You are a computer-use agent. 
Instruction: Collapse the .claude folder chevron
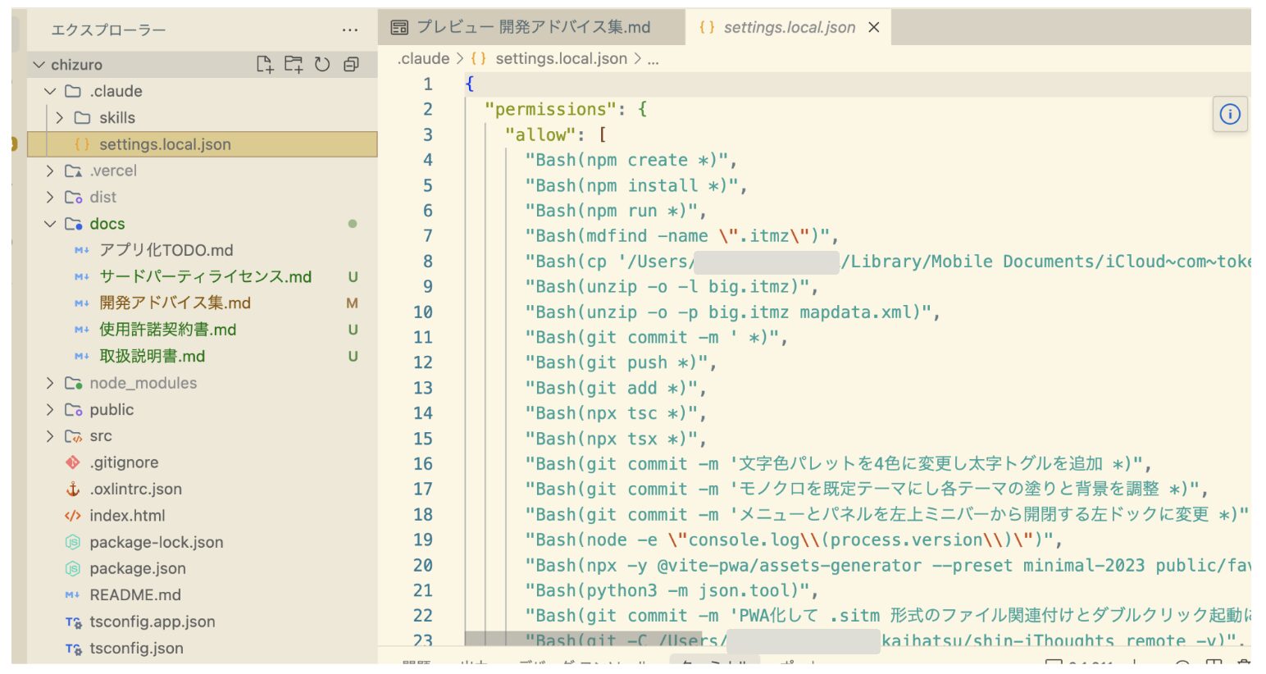point(50,91)
